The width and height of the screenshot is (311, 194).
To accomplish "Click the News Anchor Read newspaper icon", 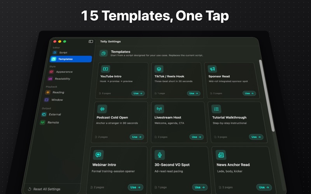I will [221, 155].
